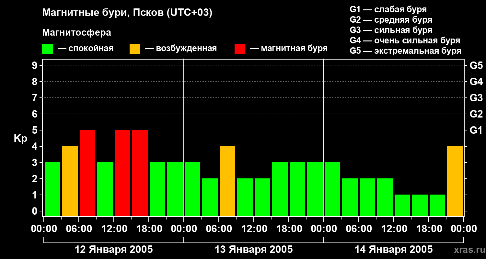Image resolution: width=486 pixels, height=259 pixels.
Task: Click the orange Kp 4 bar on 13 January
Action: coord(227,181)
